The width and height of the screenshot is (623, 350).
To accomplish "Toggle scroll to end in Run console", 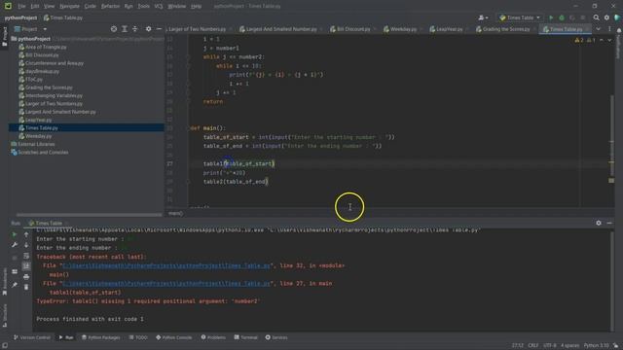I will [x=26, y=265].
